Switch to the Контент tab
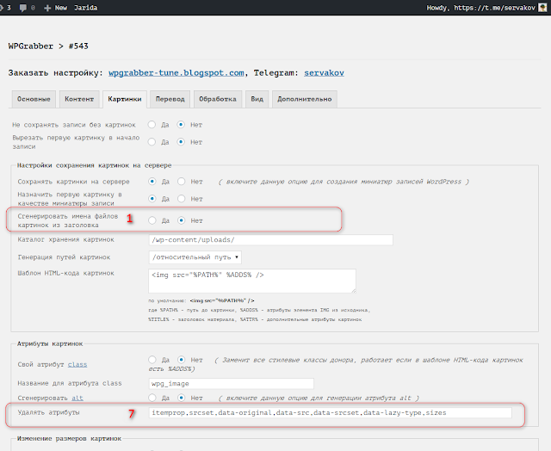Screen dimensions: 551x451 (79, 99)
